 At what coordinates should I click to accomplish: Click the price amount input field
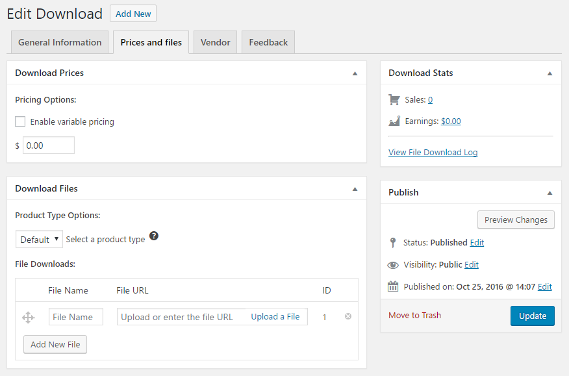click(x=49, y=145)
